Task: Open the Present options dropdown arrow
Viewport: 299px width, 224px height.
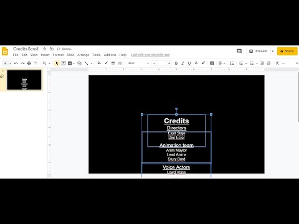Action: point(273,51)
